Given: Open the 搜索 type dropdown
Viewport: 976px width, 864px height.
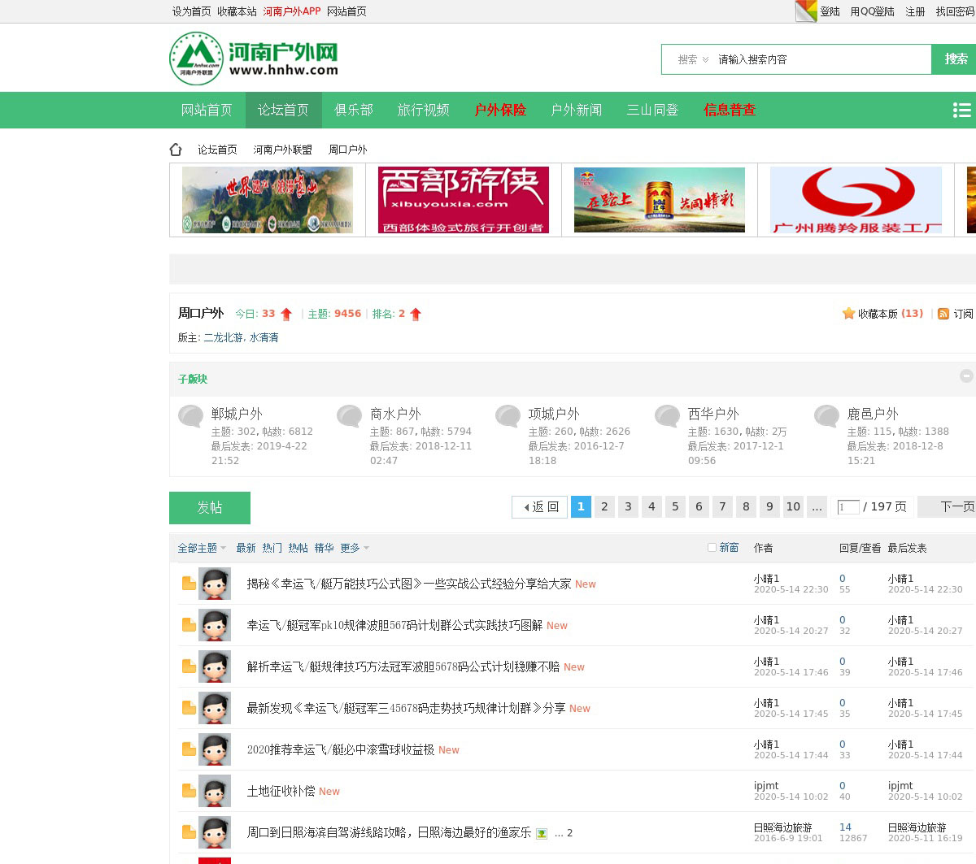Looking at the screenshot, I should point(693,59).
